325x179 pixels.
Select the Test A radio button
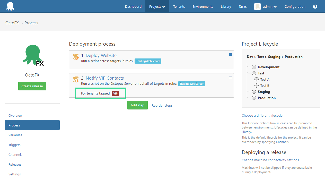tap(256, 79)
